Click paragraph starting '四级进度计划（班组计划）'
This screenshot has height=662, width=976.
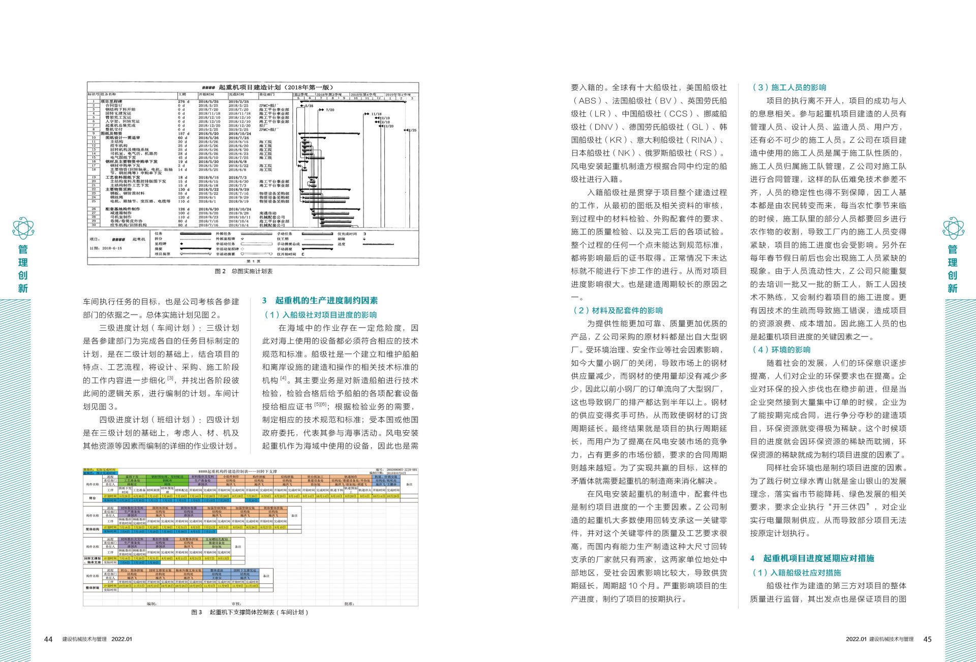161,433
